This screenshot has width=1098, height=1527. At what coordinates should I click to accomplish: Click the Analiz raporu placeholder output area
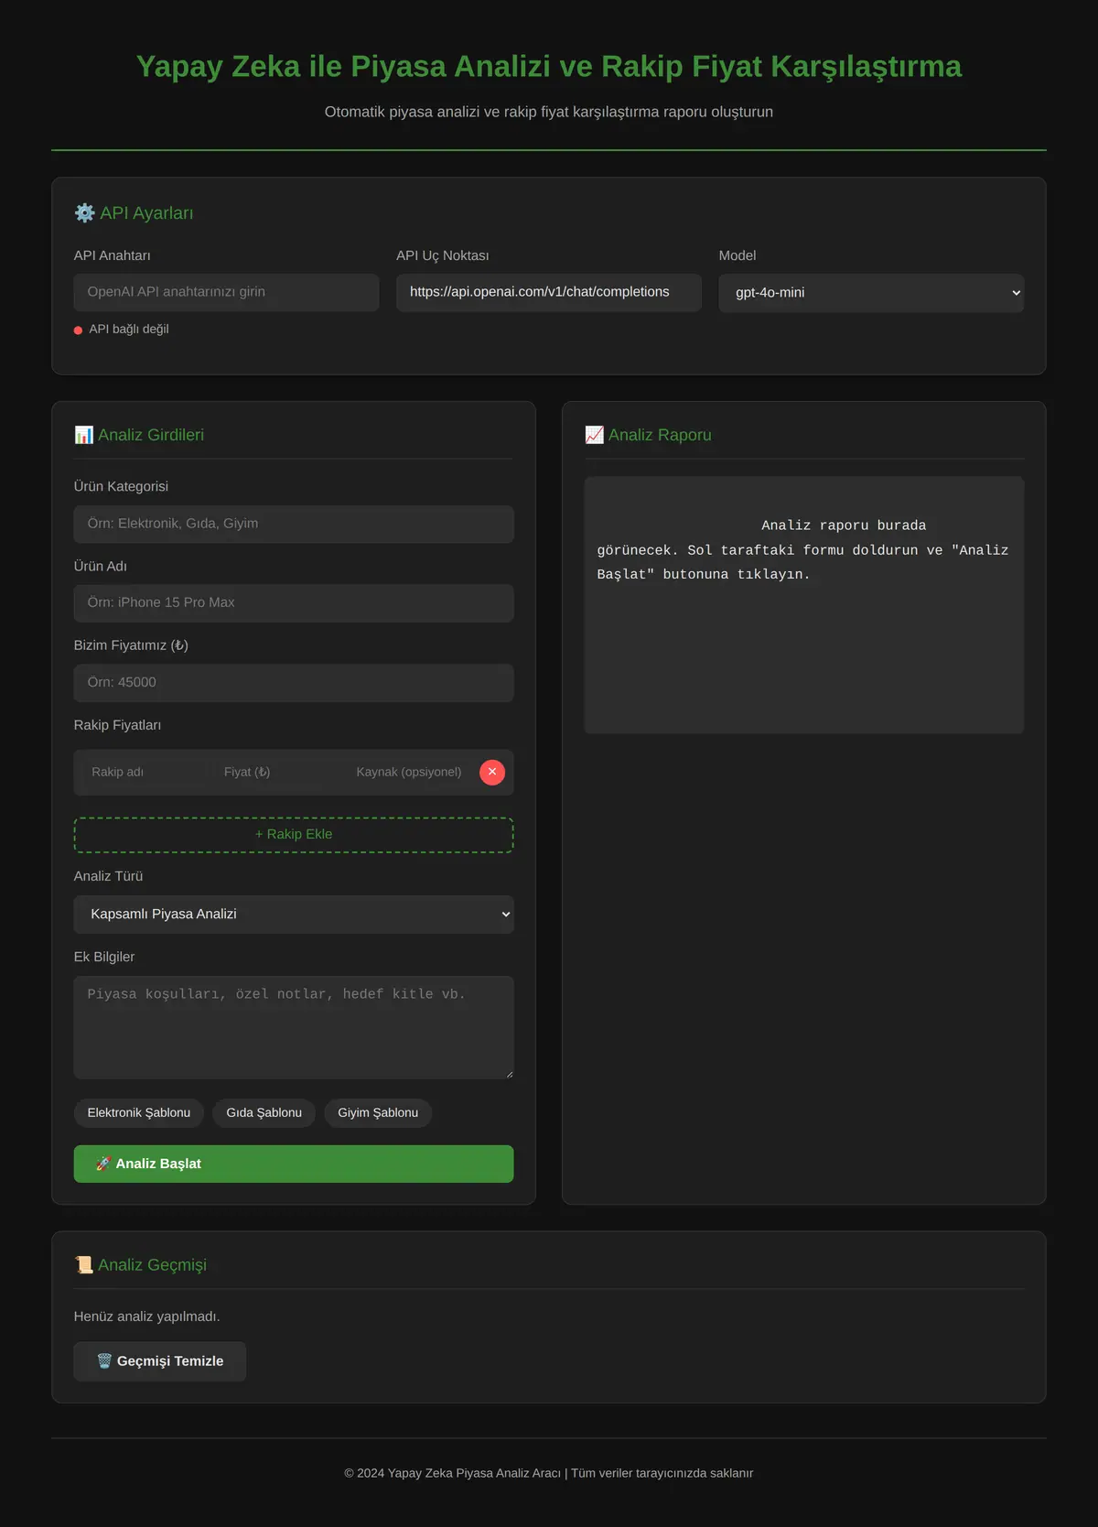pyautogui.click(x=804, y=605)
